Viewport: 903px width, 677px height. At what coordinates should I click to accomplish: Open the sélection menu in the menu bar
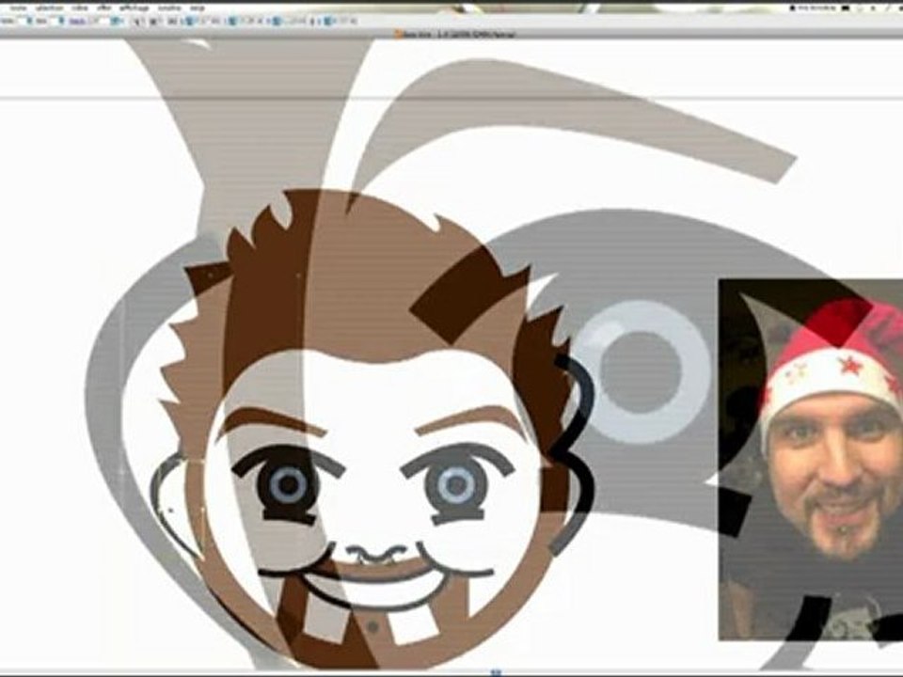click(x=49, y=8)
